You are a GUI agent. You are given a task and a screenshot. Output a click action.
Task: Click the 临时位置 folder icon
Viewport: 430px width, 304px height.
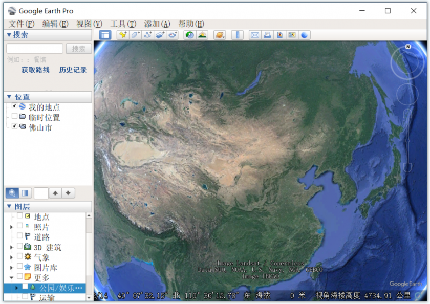click(23, 116)
